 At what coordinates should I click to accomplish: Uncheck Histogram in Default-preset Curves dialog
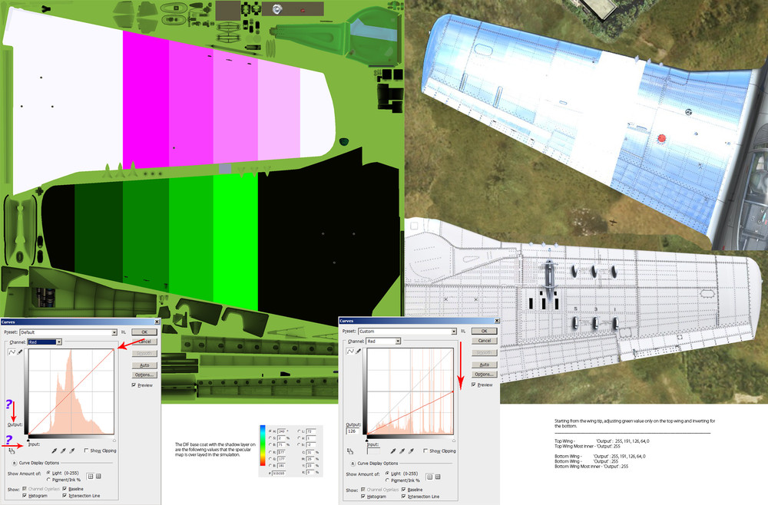pyautogui.click(x=25, y=496)
